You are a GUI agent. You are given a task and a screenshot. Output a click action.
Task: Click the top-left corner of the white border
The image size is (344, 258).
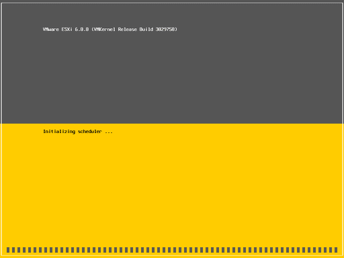tap(1, 3)
